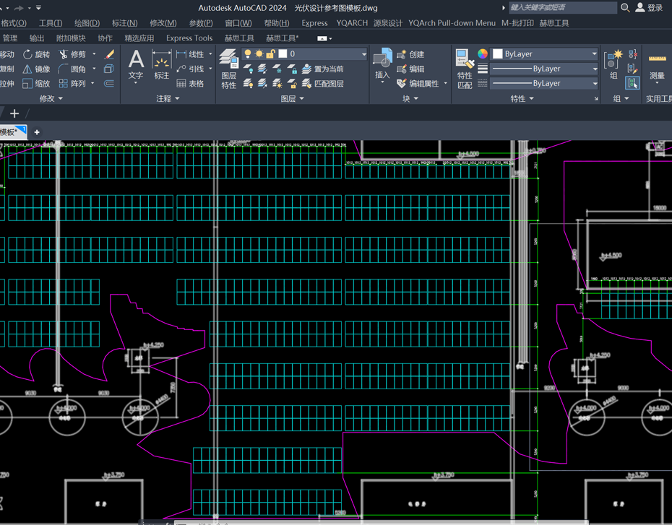Toggle layer 0 freeze/thaw sun icon
The height and width of the screenshot is (525, 672).
point(259,53)
